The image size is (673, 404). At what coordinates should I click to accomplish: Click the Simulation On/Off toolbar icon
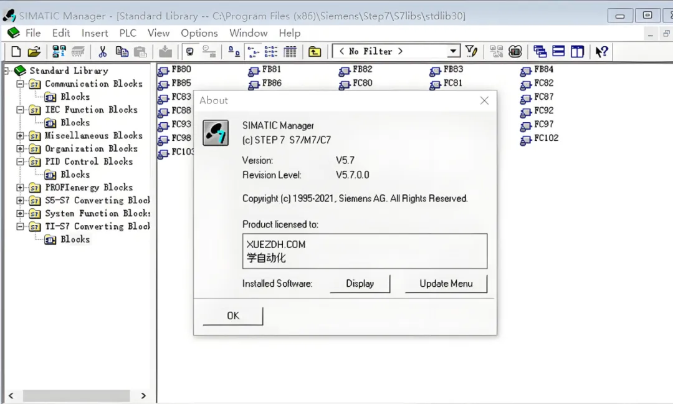click(515, 52)
